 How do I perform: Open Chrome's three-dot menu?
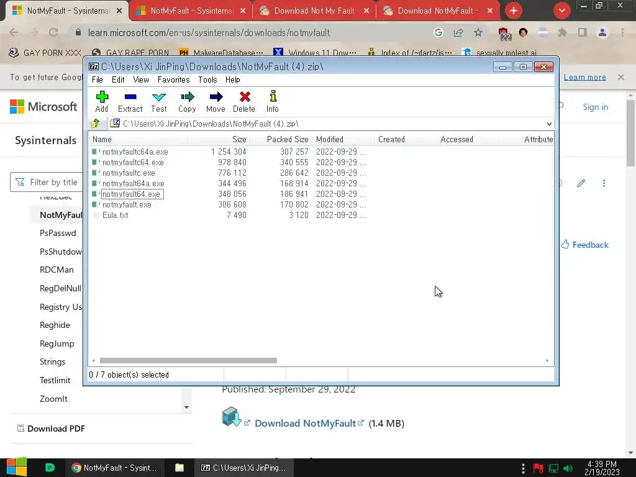tap(622, 32)
